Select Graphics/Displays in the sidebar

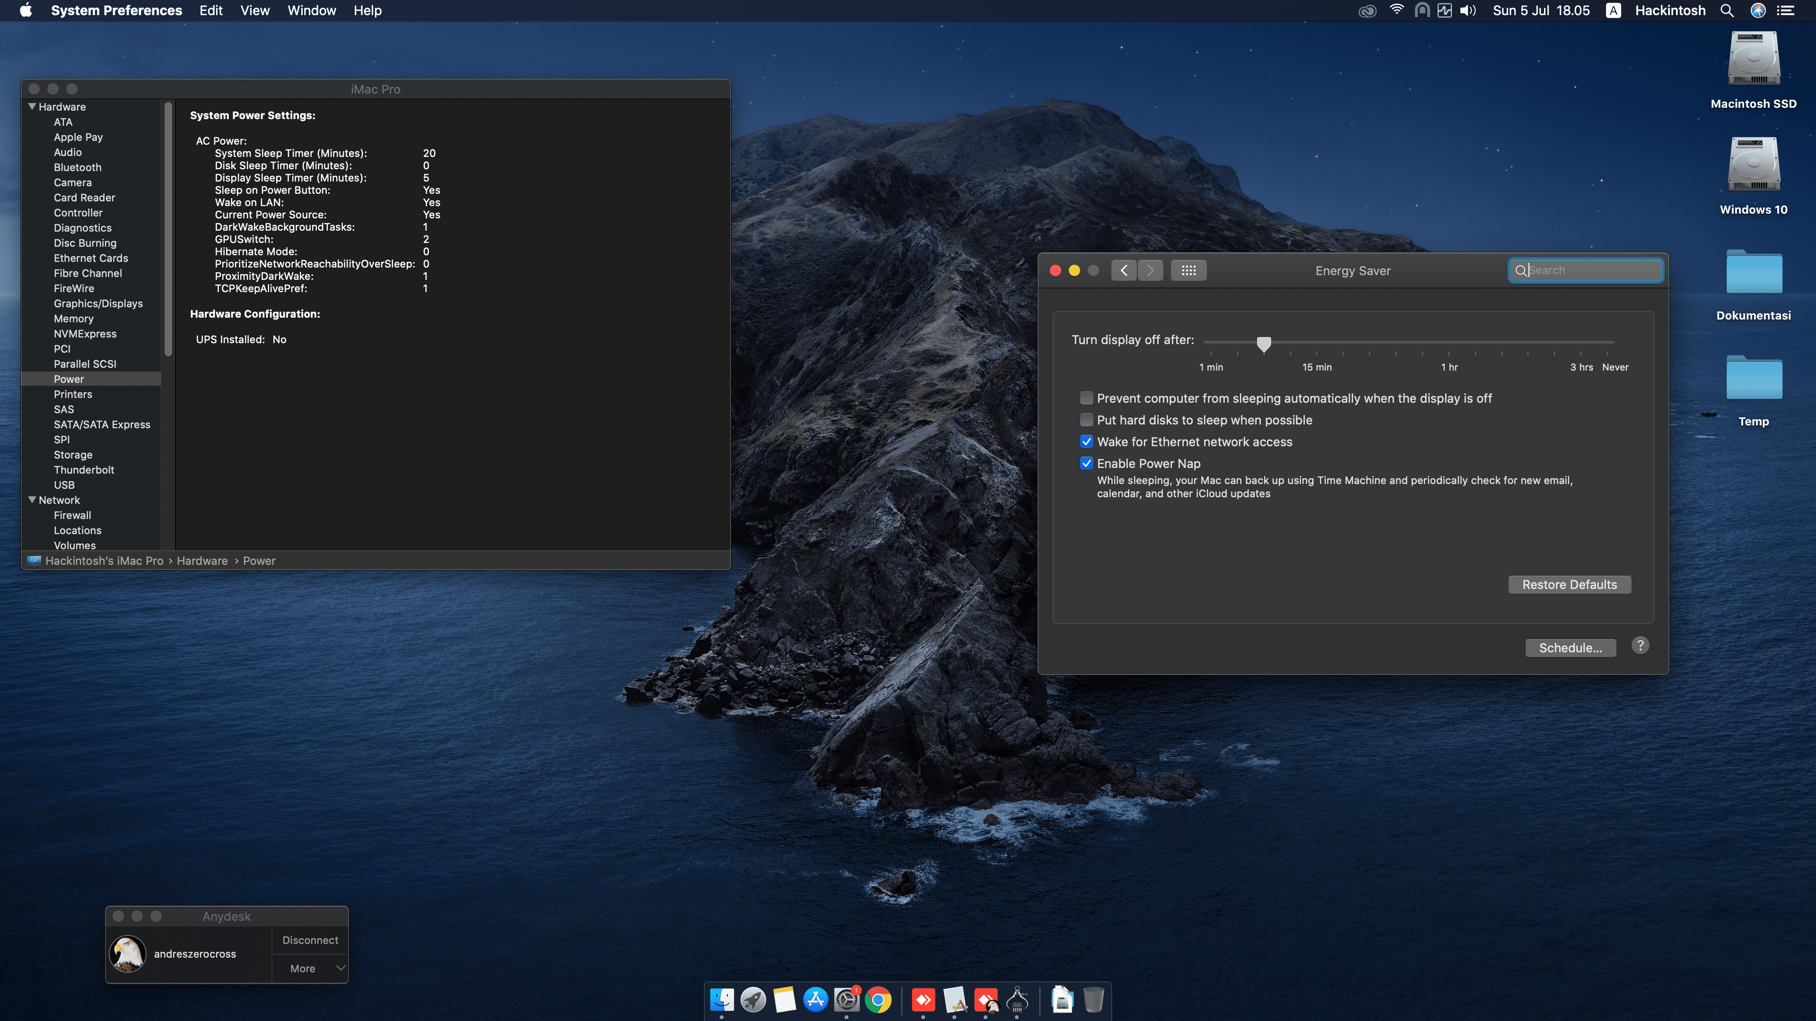click(x=98, y=303)
